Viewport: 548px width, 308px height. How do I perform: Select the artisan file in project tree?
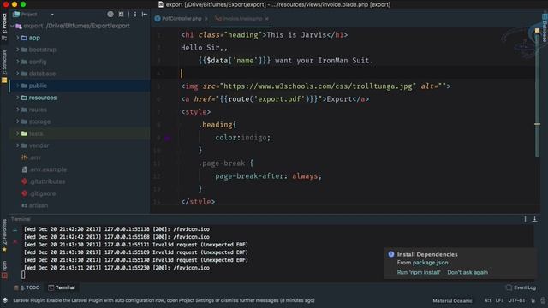[38, 205]
